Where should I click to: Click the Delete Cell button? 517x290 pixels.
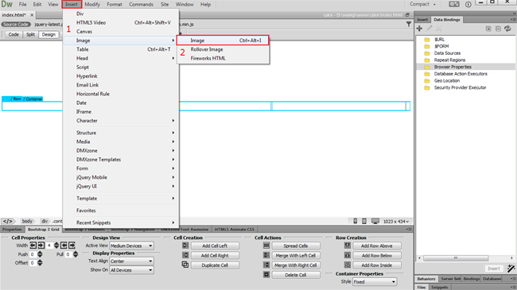[x=296, y=275]
